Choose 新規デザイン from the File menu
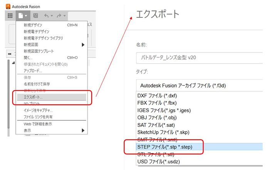This screenshot has height=170, width=266. pos(52,25)
